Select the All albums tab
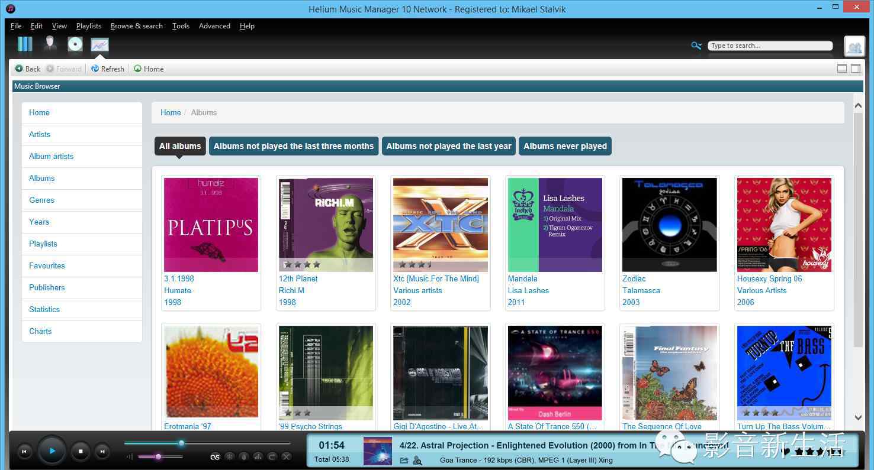 point(180,146)
